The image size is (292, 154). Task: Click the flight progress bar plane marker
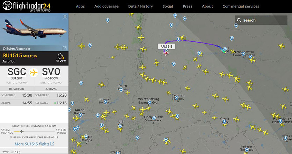click(22, 132)
